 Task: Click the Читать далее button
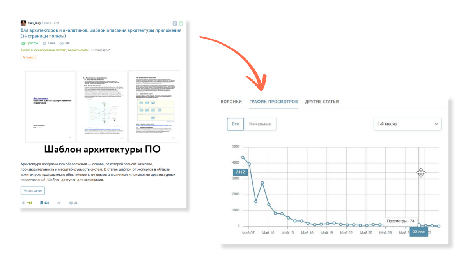click(33, 190)
